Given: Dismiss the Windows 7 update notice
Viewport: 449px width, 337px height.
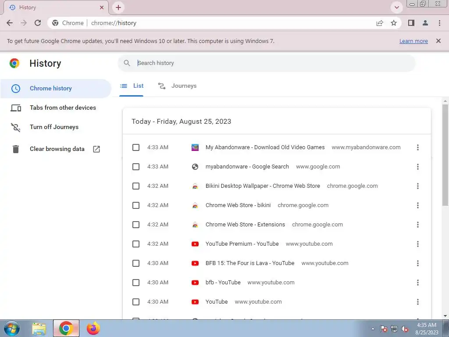Looking at the screenshot, I should coord(438,41).
